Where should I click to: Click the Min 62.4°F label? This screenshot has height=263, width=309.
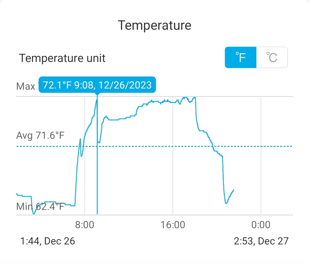click(40, 206)
